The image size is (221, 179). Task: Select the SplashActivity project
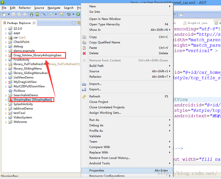pyautogui.click(x=23, y=104)
